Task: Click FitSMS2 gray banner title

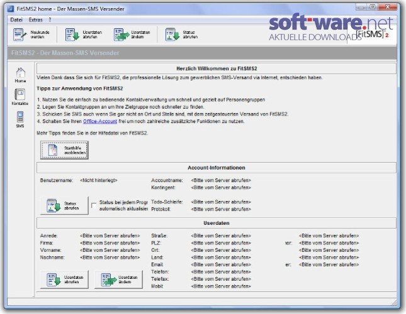Action: [65, 53]
